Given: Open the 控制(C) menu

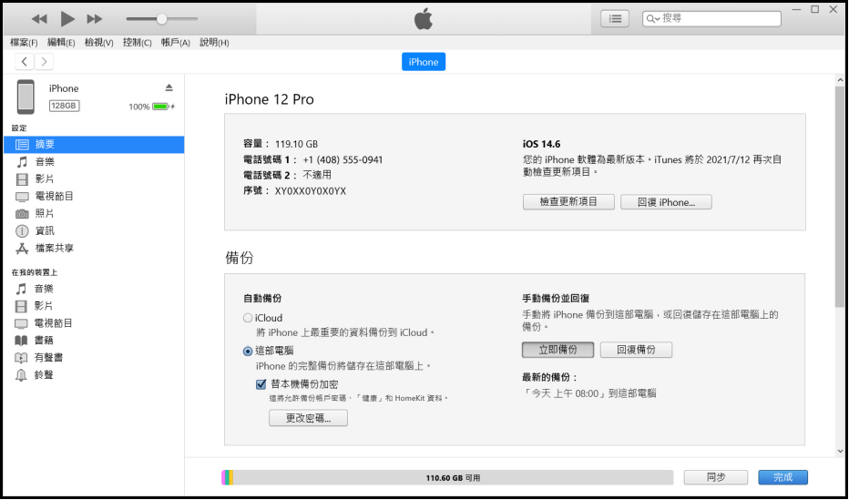Looking at the screenshot, I should (137, 42).
